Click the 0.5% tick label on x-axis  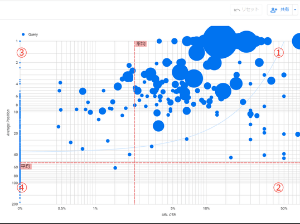tap(61, 208)
